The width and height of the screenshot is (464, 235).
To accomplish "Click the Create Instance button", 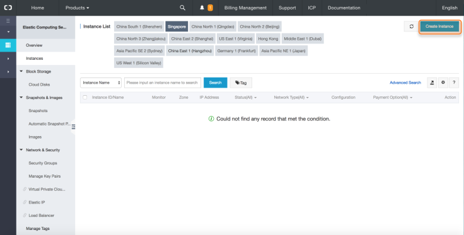I will click(439, 26).
